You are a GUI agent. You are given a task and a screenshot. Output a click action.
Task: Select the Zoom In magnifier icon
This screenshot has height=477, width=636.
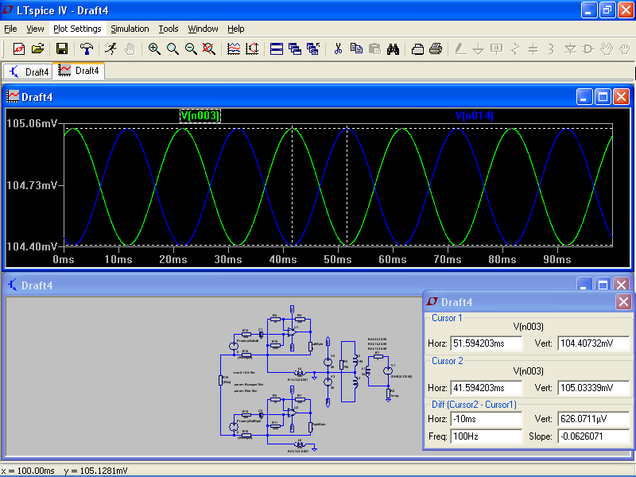(x=154, y=49)
